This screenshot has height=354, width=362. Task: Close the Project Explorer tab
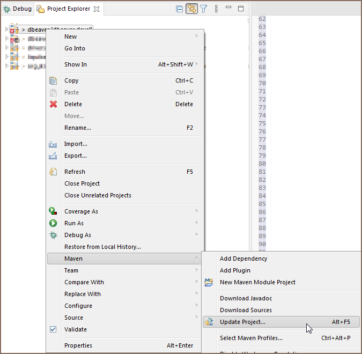97,9
